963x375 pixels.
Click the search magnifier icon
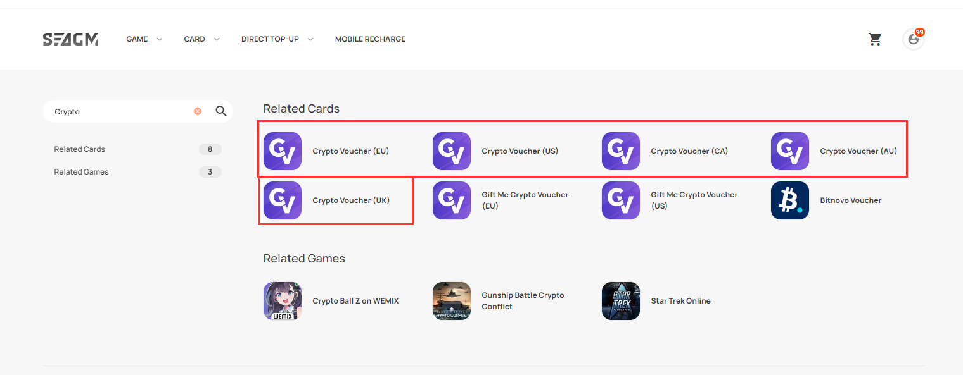221,111
